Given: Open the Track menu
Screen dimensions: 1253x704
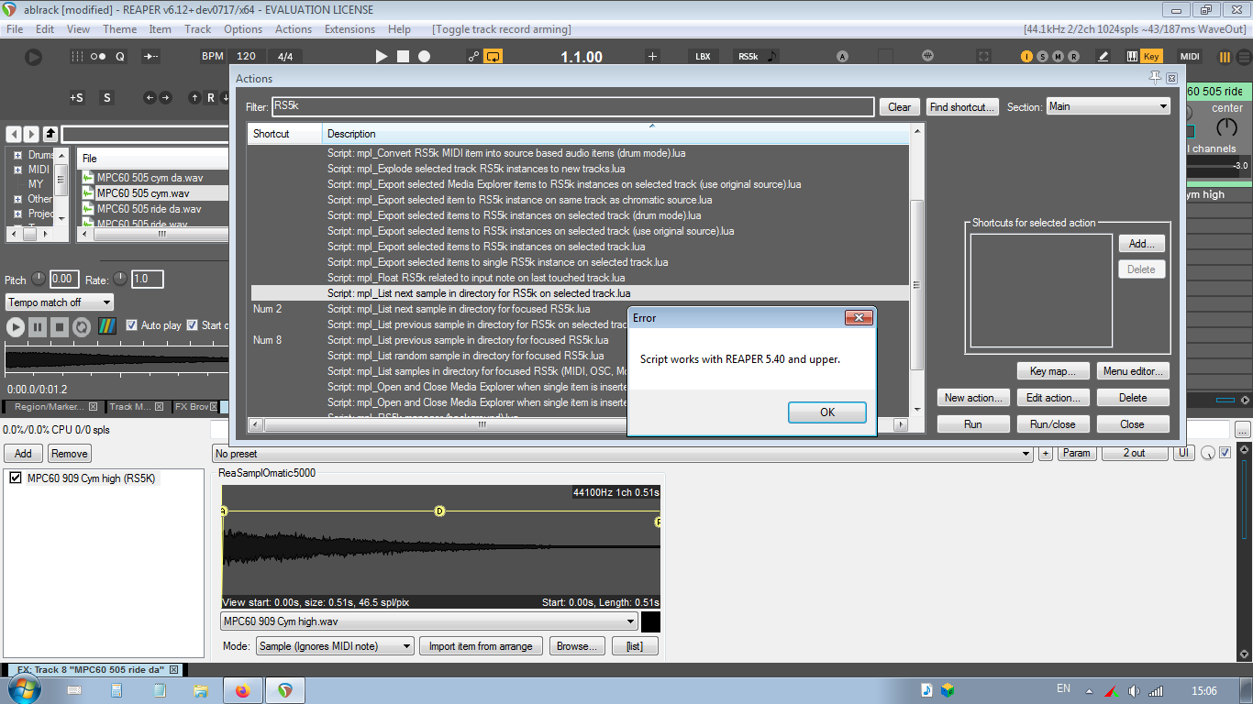Looking at the screenshot, I should [197, 29].
